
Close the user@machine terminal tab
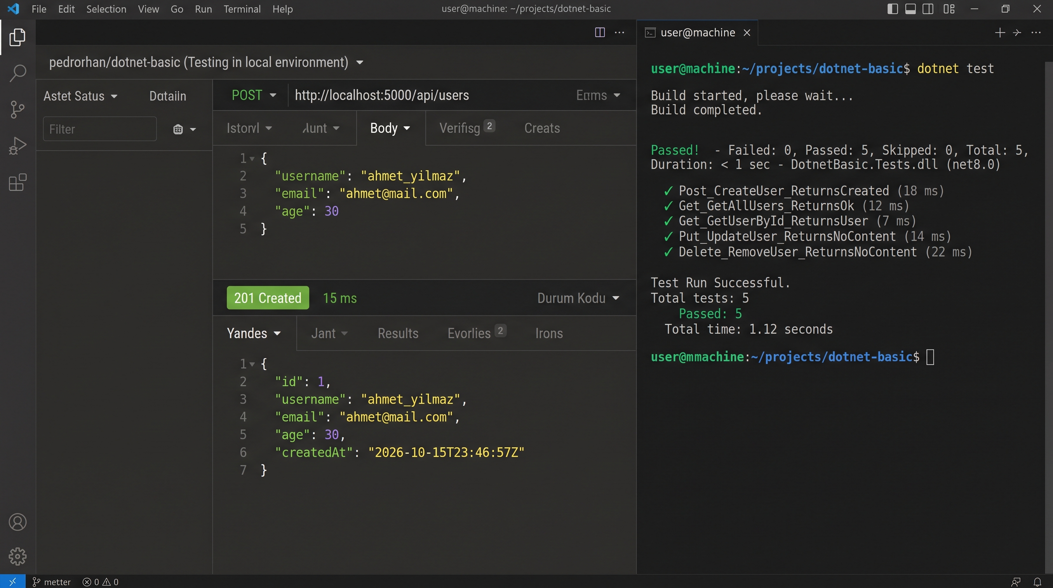click(x=747, y=32)
